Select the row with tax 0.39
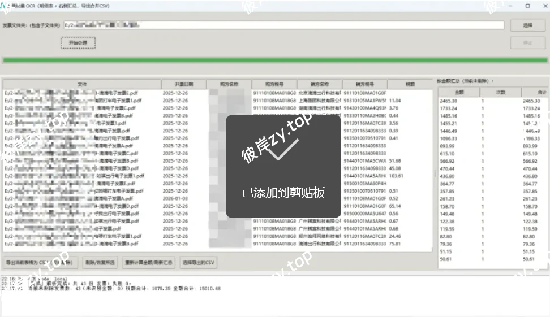Image resolution: width=550 pixels, height=317 pixels. [x=217, y=131]
